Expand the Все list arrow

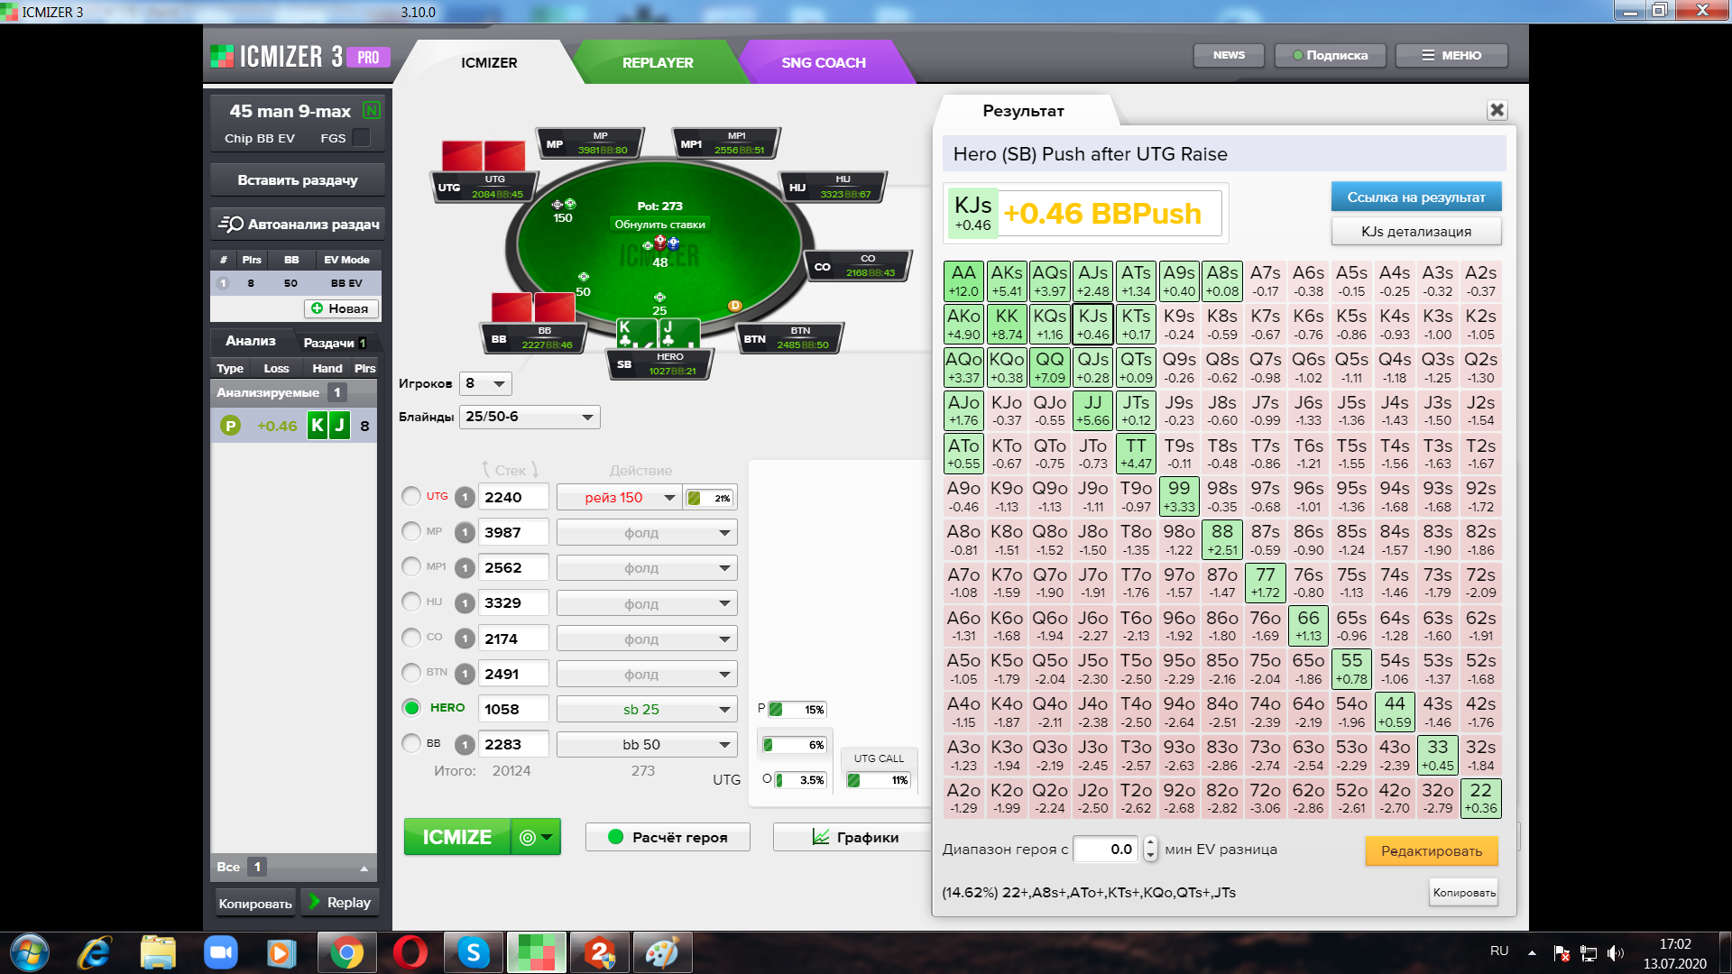click(x=364, y=868)
